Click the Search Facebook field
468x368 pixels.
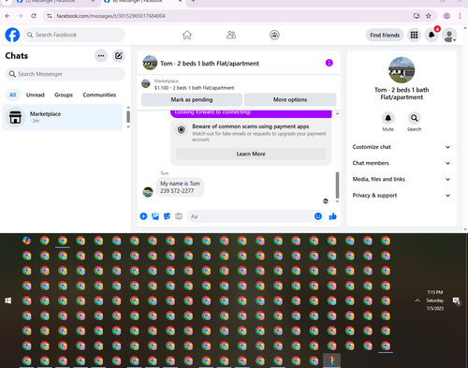[74, 35]
